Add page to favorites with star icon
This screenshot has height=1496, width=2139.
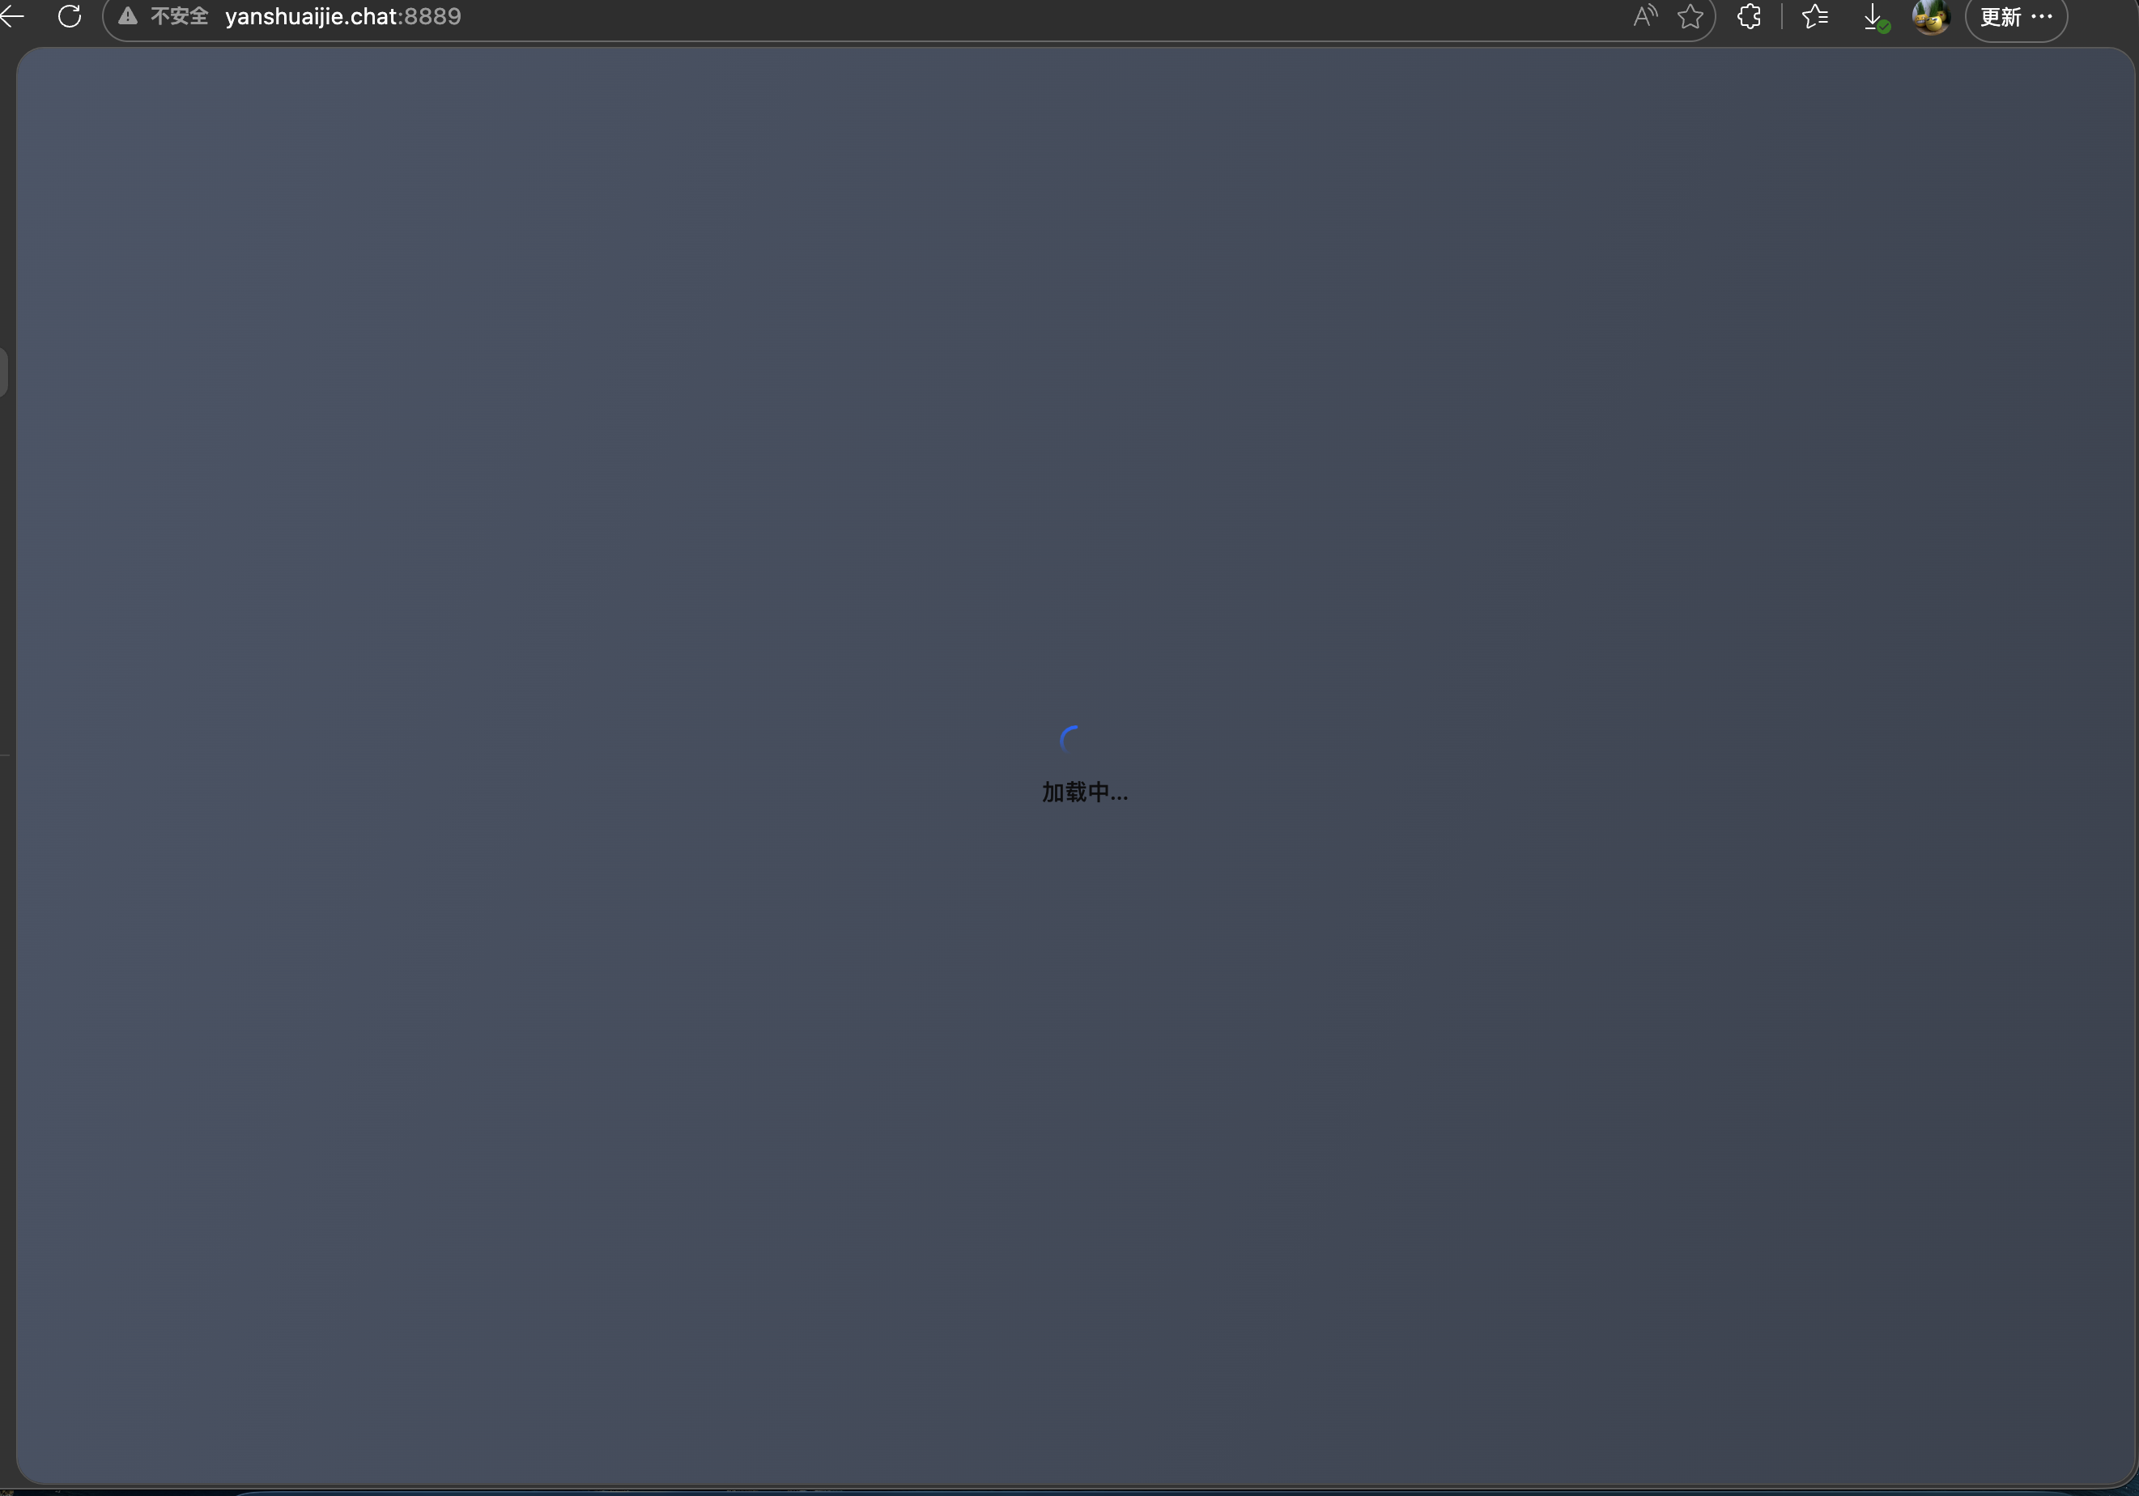click(x=1690, y=17)
